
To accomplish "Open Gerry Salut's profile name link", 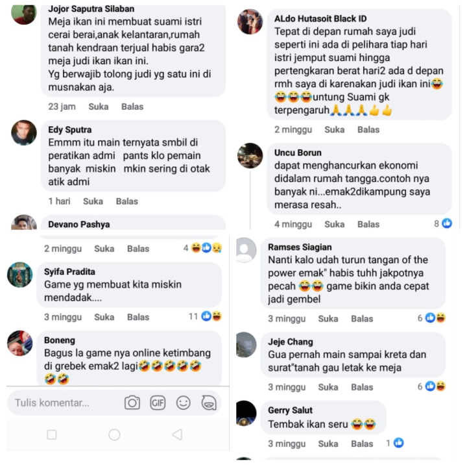I will [x=290, y=410].
